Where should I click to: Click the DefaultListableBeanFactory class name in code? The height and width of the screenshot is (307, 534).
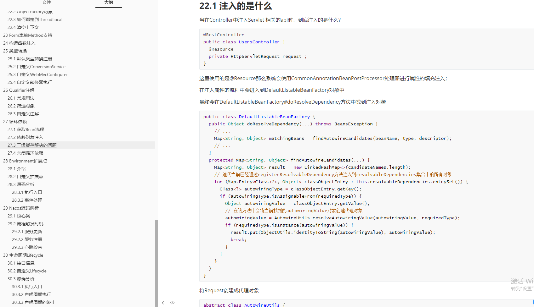tap(274, 117)
